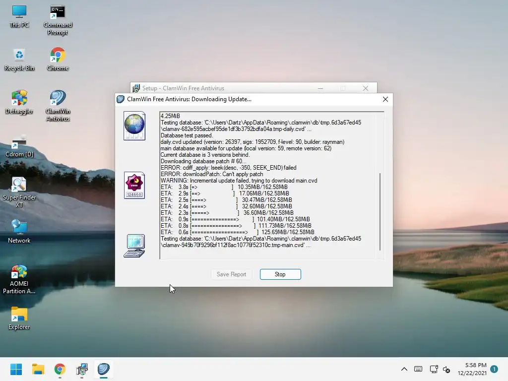Screen dimensions: 508x381
Task: Open the touch keyboard tray icon
Action: [418, 369]
